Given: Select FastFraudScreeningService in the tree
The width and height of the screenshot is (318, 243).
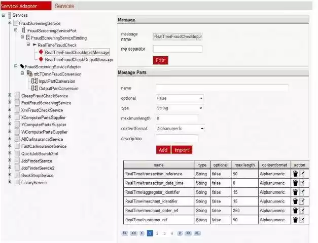Looking at the screenshot, I should [46, 103].
